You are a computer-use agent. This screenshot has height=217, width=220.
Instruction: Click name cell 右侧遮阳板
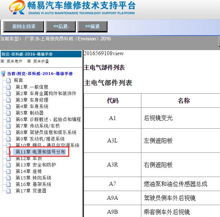181,165
